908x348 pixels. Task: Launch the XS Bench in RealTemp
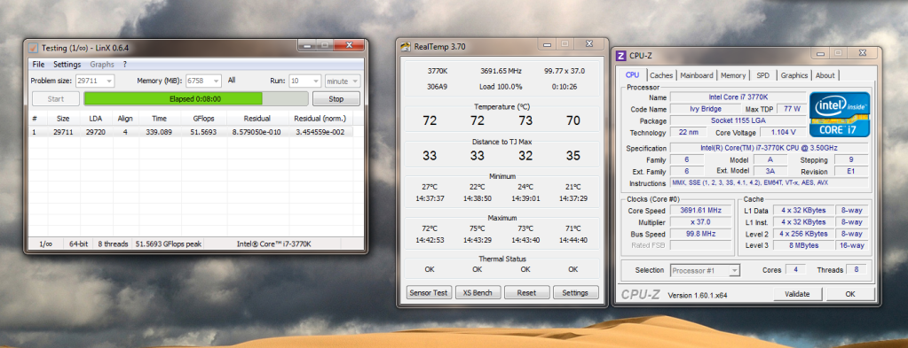(x=478, y=292)
